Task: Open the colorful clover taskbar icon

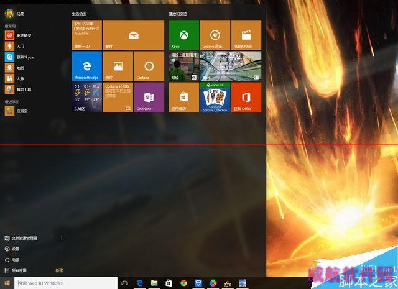Action: pos(213,283)
